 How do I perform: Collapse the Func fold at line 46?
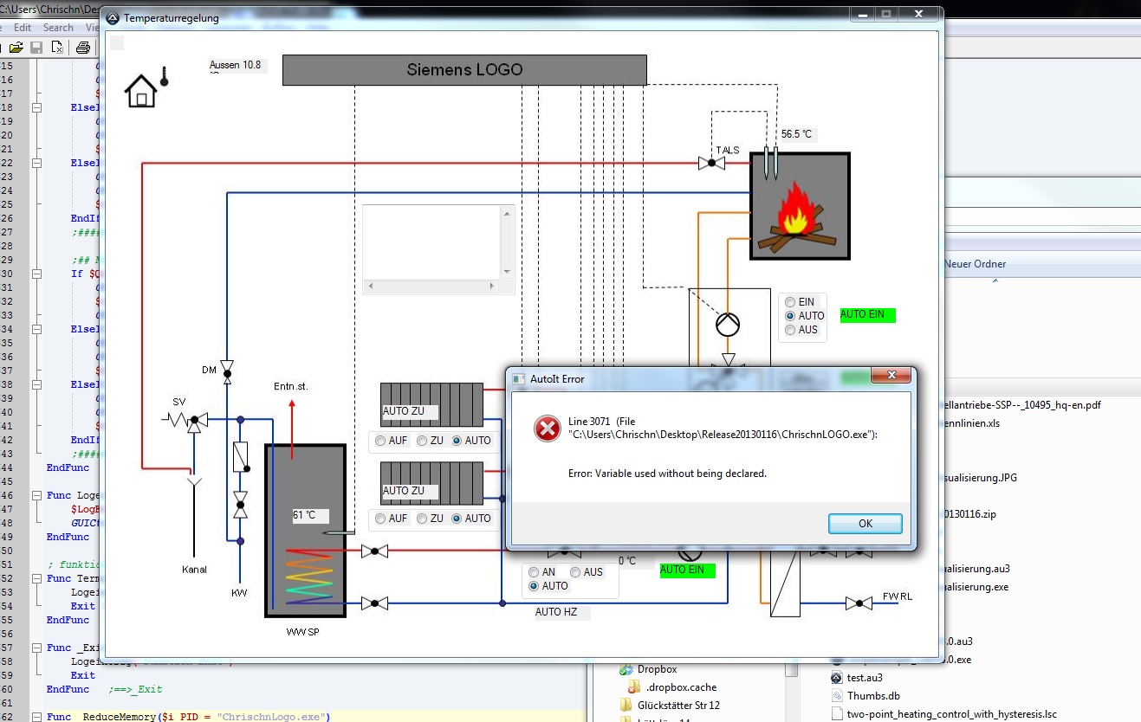pyautogui.click(x=37, y=496)
